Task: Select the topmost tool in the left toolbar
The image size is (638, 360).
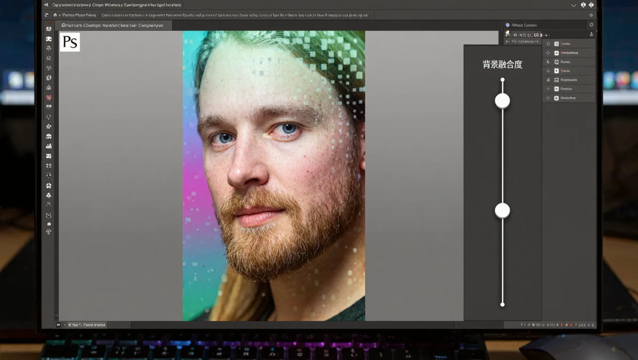Action: (x=49, y=29)
